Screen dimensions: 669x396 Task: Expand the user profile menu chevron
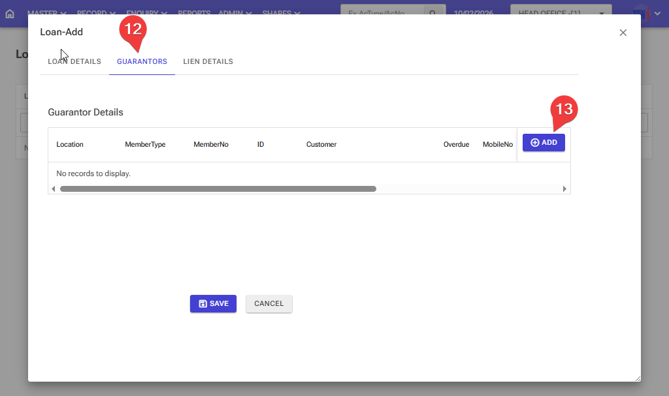click(x=657, y=13)
